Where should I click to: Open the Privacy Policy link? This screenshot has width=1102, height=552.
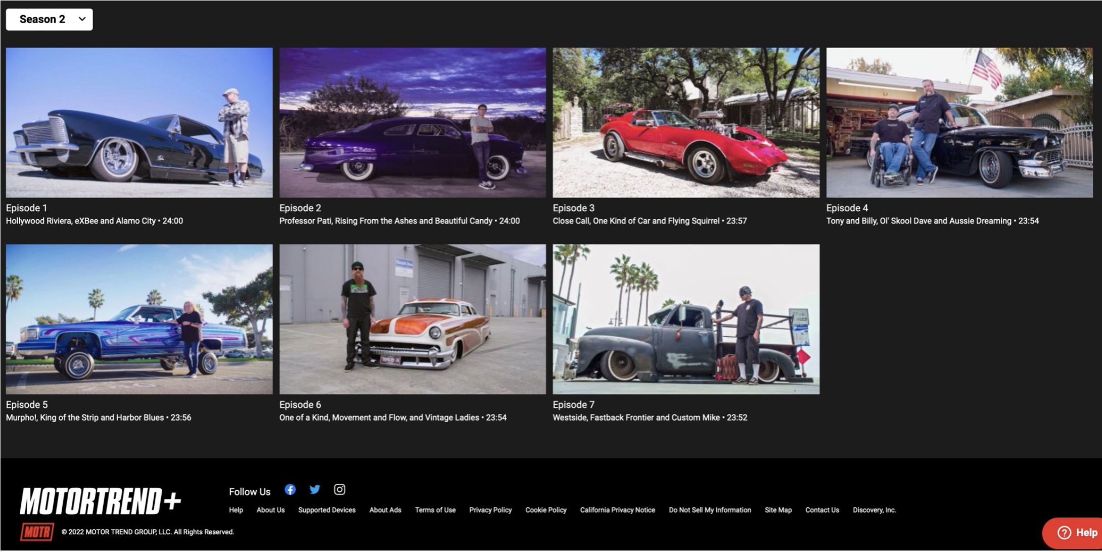coord(490,510)
